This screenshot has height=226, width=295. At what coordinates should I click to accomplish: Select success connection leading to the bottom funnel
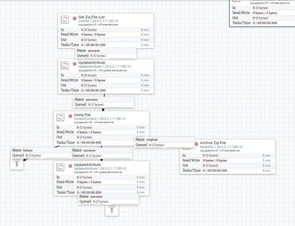[x=109, y=199]
